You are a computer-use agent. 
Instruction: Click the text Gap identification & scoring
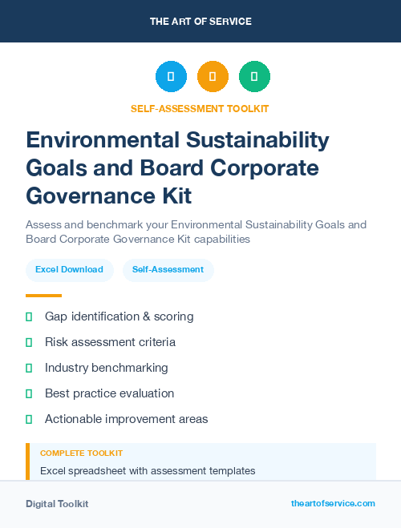[119, 316]
